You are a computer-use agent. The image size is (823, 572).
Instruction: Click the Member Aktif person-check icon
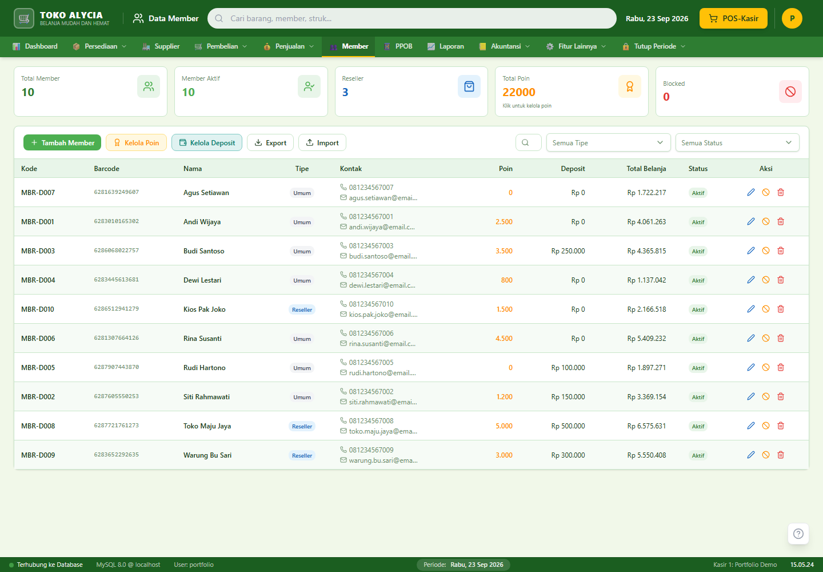point(309,86)
